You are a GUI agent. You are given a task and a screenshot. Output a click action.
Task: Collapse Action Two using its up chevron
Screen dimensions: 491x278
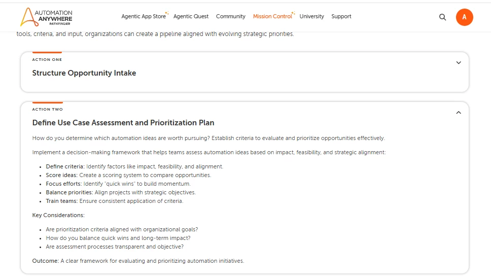point(459,113)
